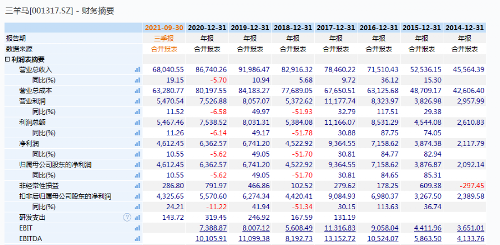Open the 2019 EBIT value 8,007.12
Screen dimensions: 500x245
coord(255,228)
